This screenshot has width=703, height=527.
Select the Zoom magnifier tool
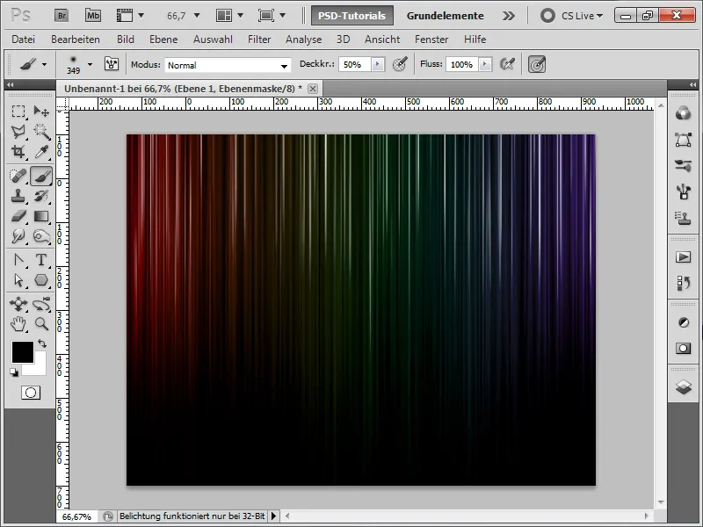tap(41, 323)
